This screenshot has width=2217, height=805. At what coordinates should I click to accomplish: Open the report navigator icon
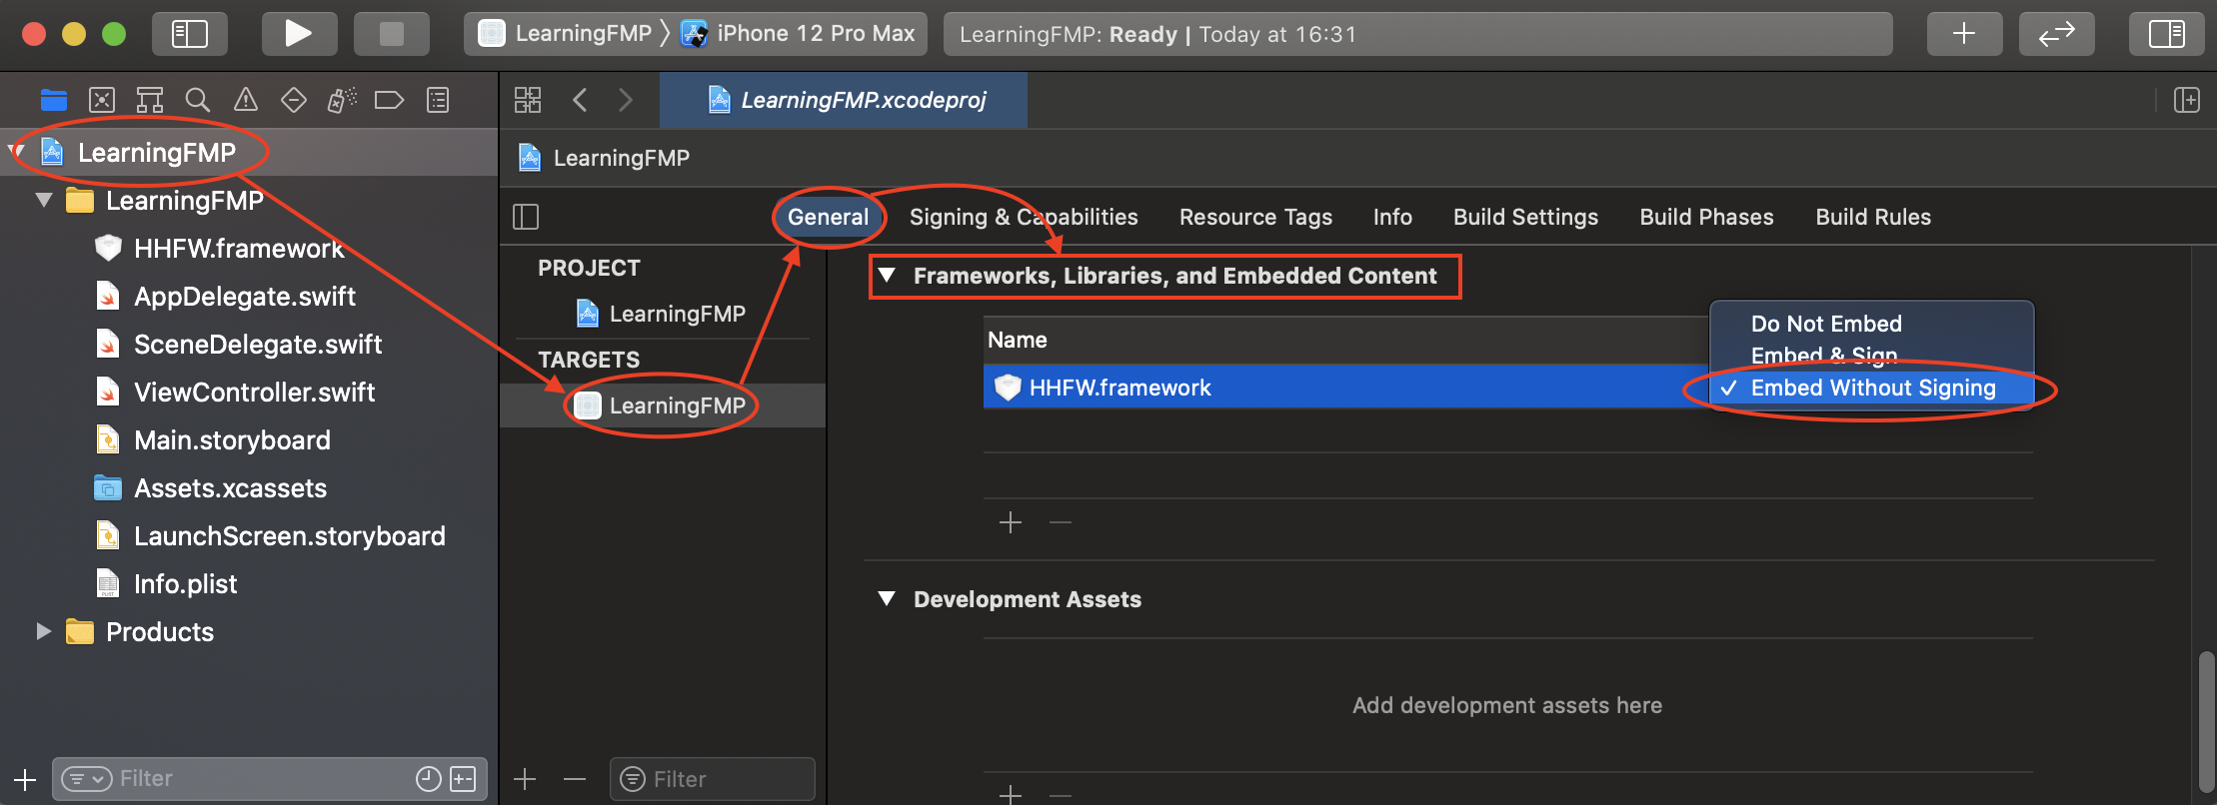(x=438, y=100)
